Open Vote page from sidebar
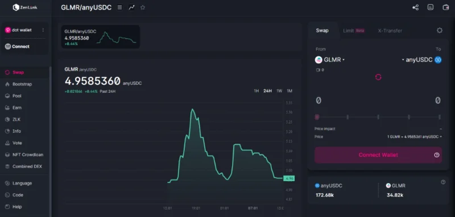 17,143
